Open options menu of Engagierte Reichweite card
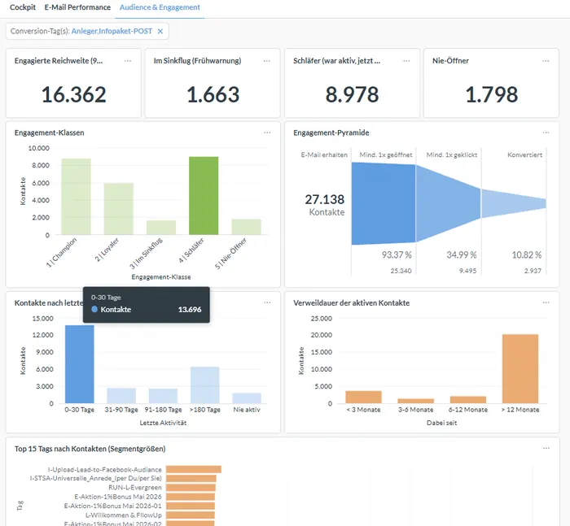 pyautogui.click(x=128, y=61)
